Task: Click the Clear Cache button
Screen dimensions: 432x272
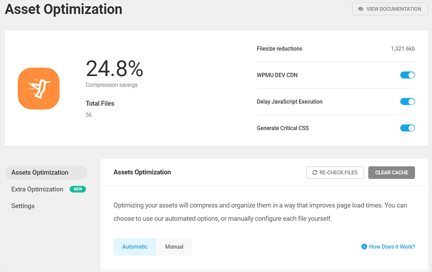Action: [391, 173]
